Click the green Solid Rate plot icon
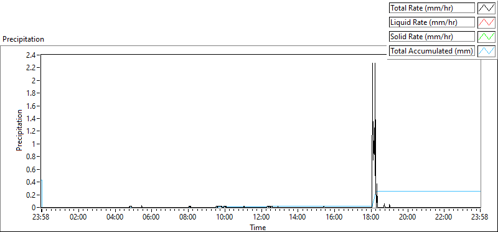Screen dimensions: 498x232 [x=487, y=37]
